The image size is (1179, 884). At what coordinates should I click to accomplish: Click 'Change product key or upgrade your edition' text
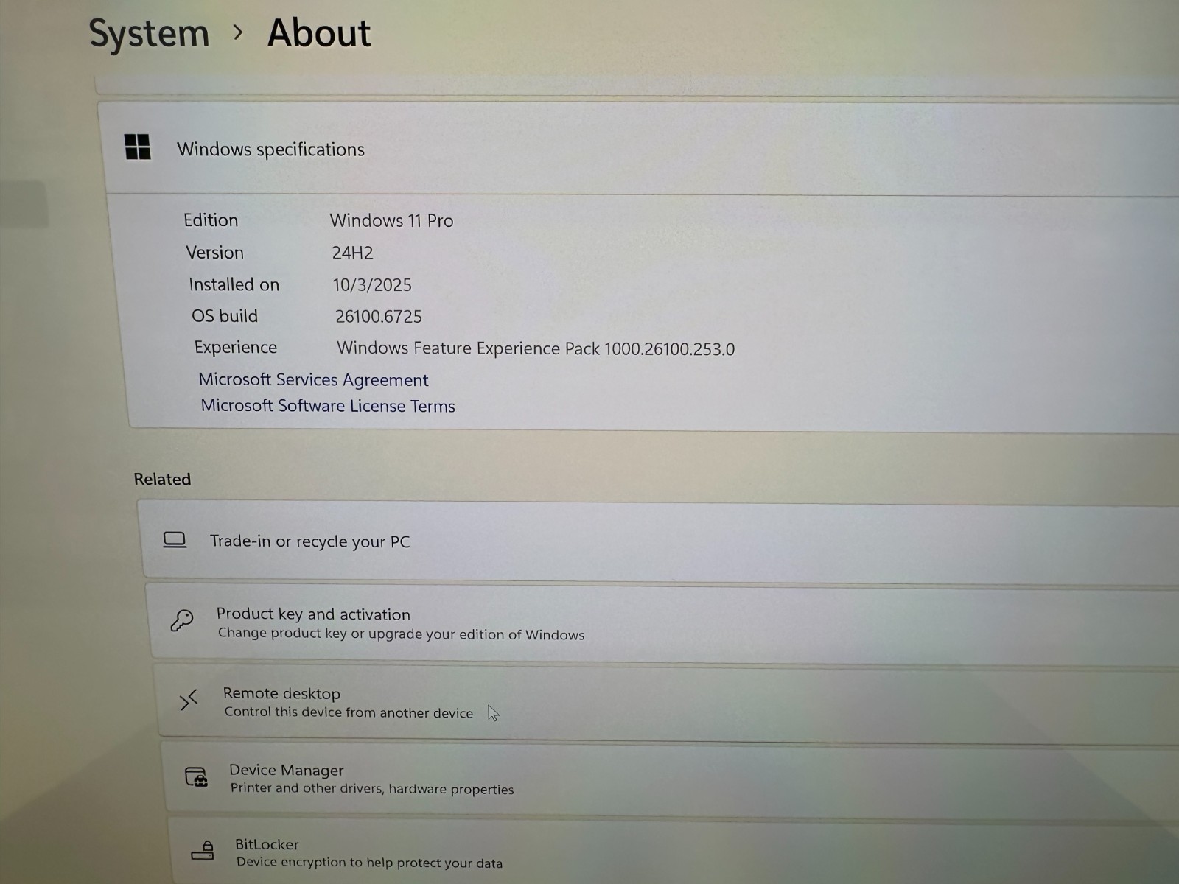[x=401, y=634]
